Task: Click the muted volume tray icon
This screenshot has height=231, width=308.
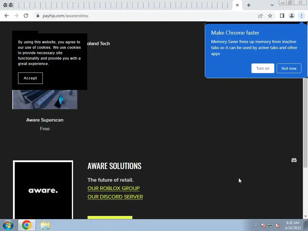Action: [277, 225]
